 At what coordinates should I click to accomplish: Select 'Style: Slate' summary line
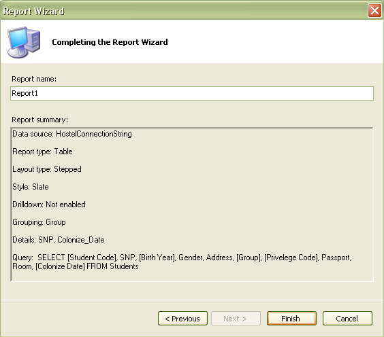click(x=31, y=187)
